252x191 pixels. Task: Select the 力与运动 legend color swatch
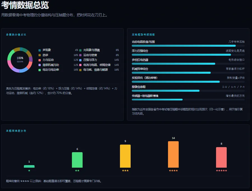click(x=40, y=60)
